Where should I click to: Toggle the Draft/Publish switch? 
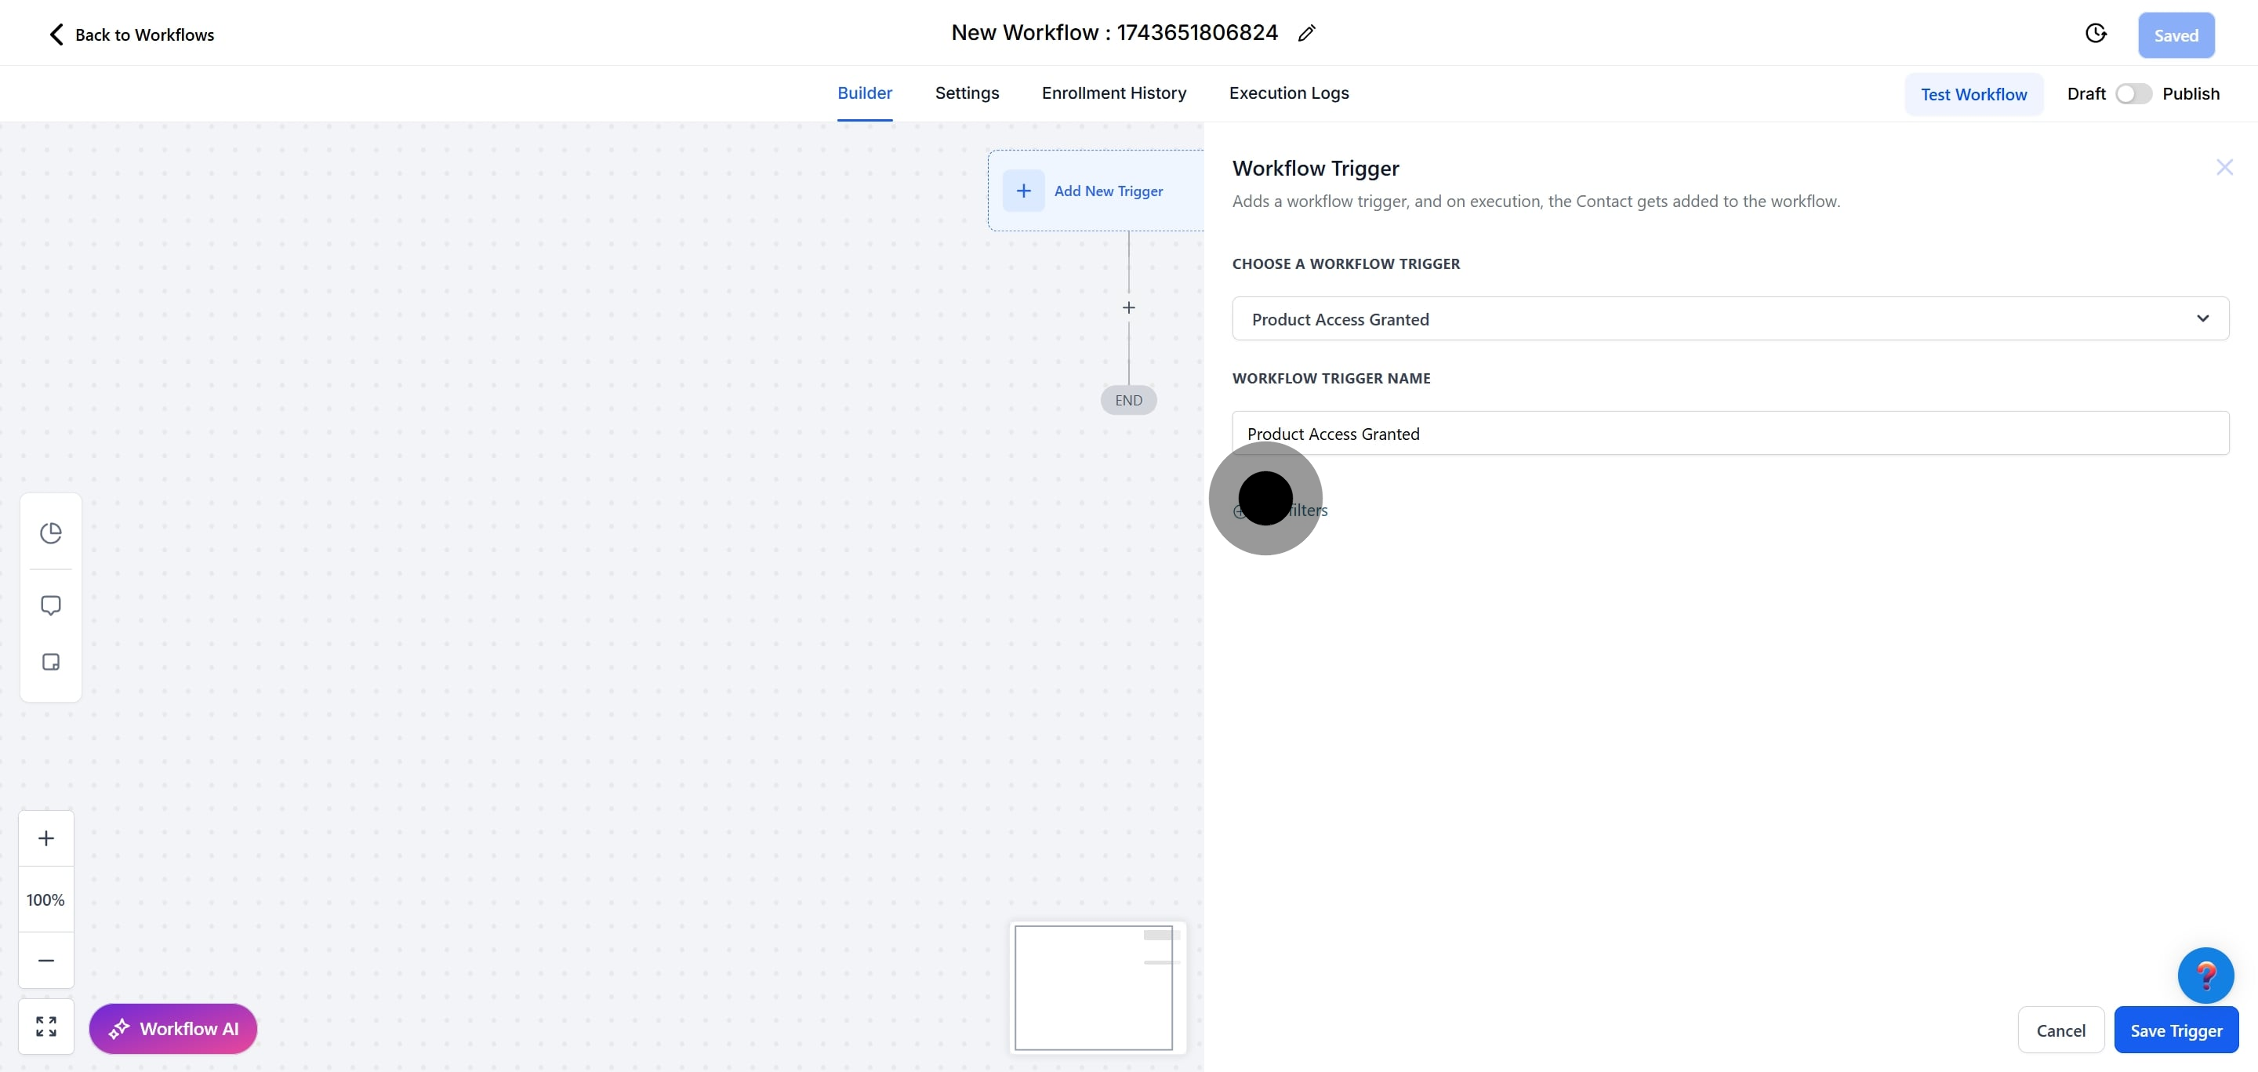(2133, 94)
